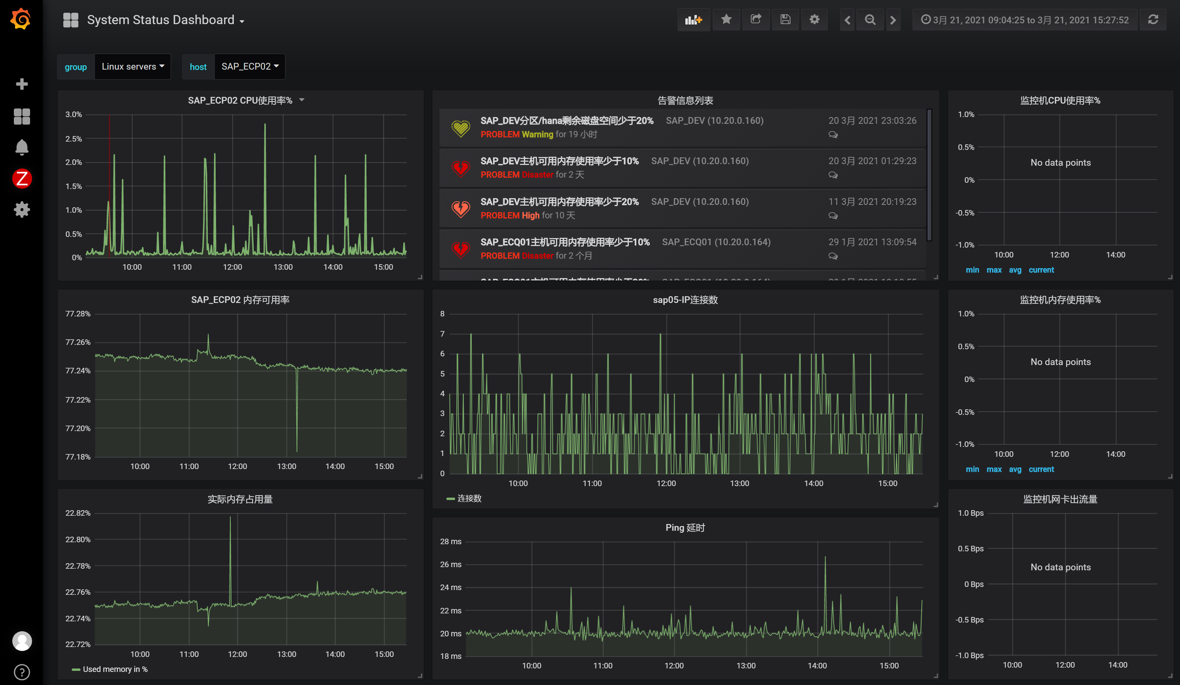1180x685 pixels.
Task: Click the refresh dashboard icon
Action: pyautogui.click(x=1153, y=20)
